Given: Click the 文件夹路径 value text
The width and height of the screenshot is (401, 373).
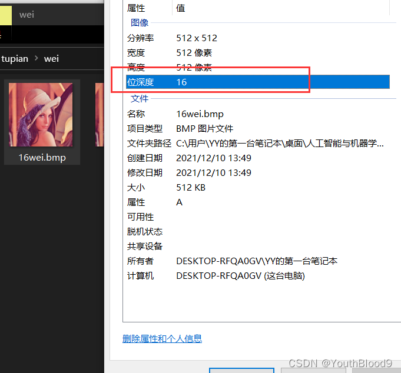Looking at the screenshot, I should [280, 144].
